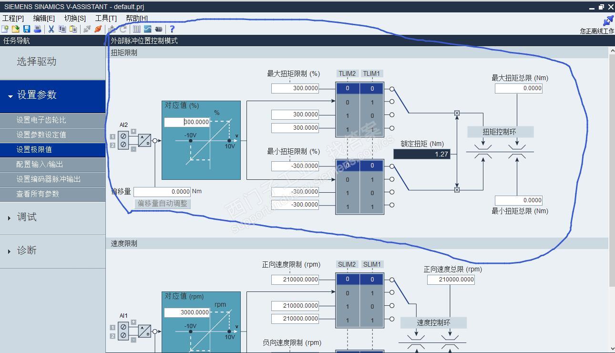Edit 最小扭矩限制 field beside TLIM row 1/1

[x=295, y=205]
